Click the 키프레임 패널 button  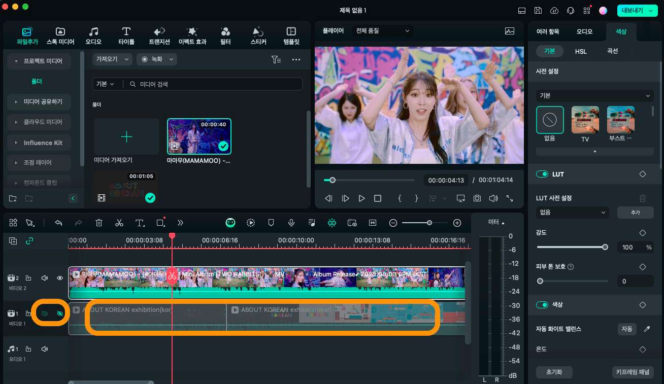point(633,372)
